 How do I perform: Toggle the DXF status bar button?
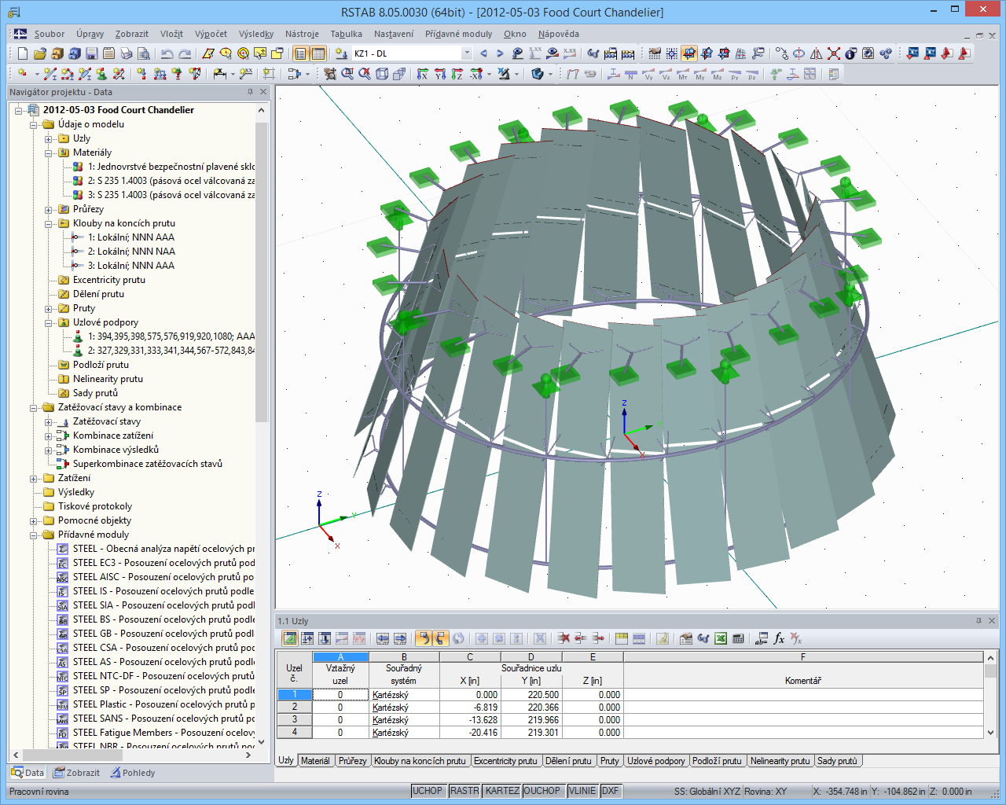(x=610, y=791)
